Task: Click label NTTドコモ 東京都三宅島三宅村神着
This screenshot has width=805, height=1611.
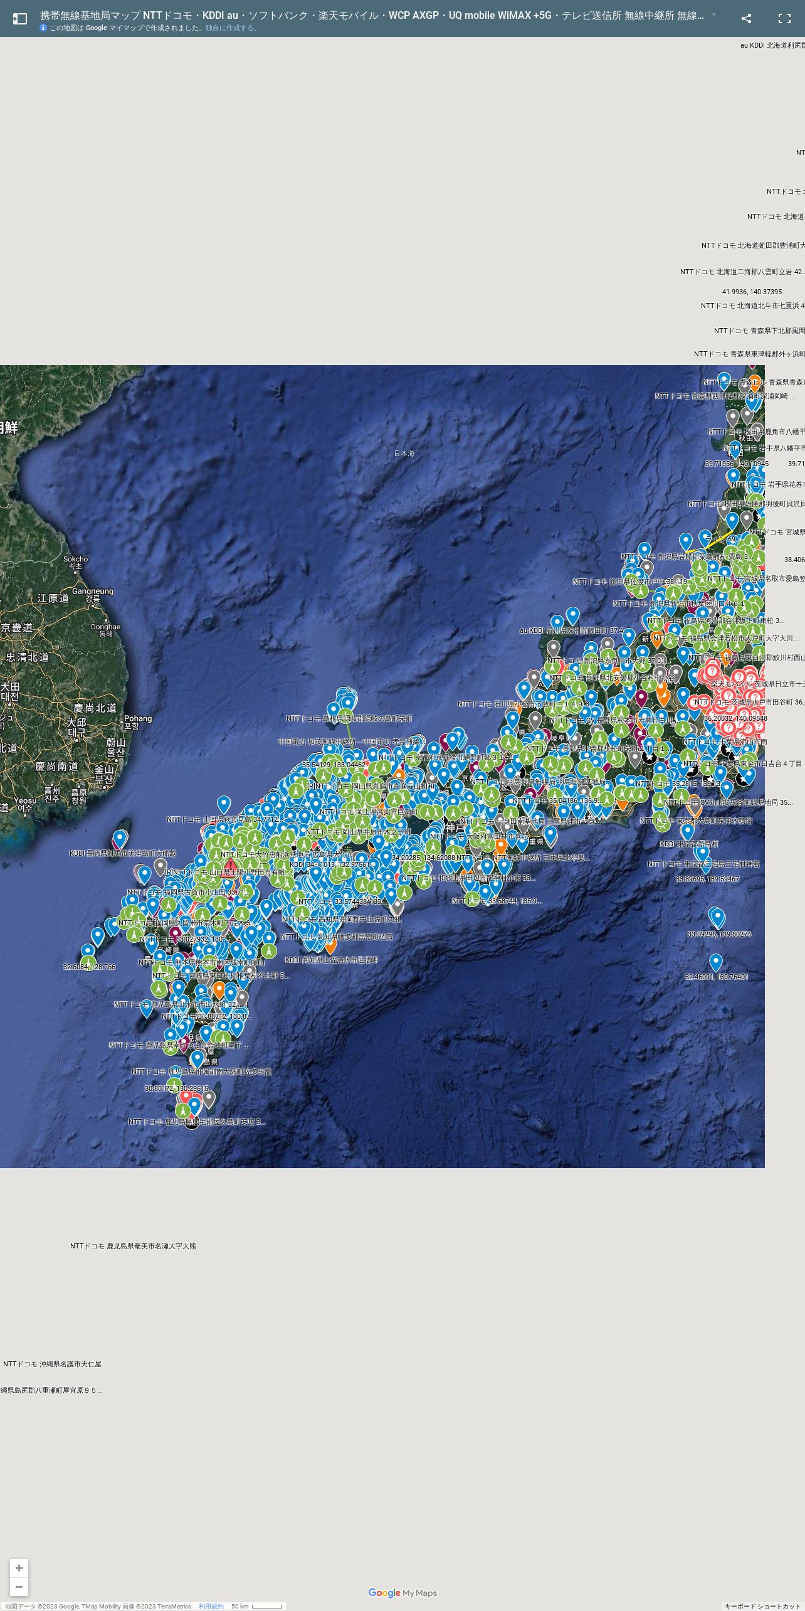Action: click(703, 864)
